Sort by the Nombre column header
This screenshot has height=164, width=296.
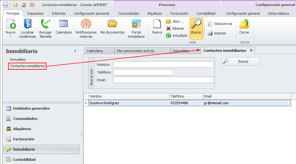click(129, 96)
